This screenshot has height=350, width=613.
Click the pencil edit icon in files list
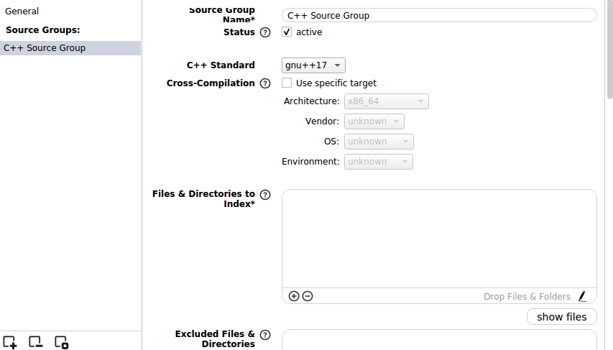[x=582, y=296]
